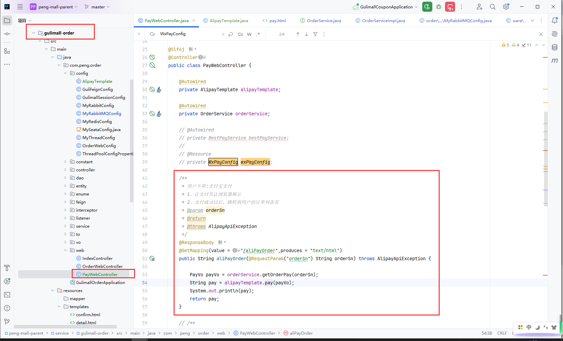The height and width of the screenshot is (341, 563).
Task: Open the Git tool window
Action: (7, 322)
